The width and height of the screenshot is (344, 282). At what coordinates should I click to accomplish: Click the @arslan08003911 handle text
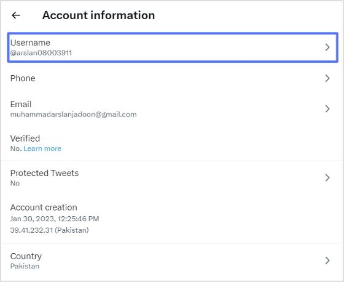[x=41, y=53]
